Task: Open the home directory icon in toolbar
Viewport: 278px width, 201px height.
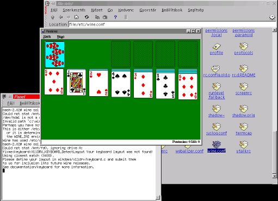Action: coord(76,17)
